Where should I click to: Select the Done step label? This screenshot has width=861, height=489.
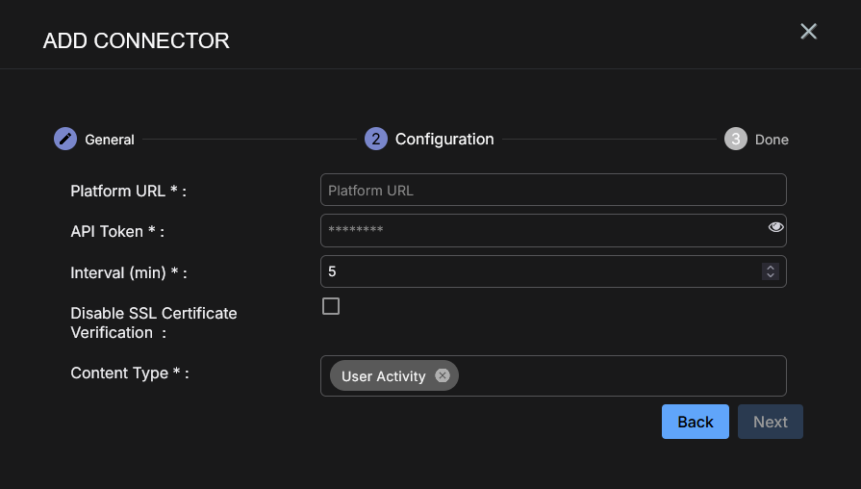[772, 140]
